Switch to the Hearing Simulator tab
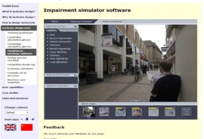The image size is (204, 139). click(x=81, y=21)
